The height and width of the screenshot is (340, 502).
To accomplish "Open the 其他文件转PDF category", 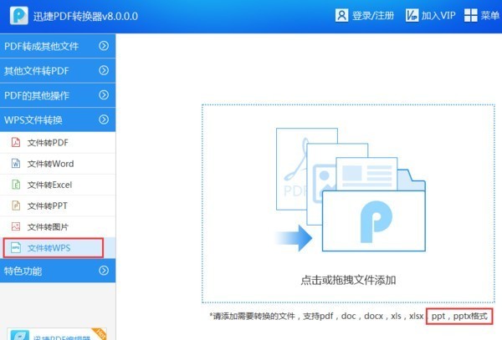I will 58,71.
